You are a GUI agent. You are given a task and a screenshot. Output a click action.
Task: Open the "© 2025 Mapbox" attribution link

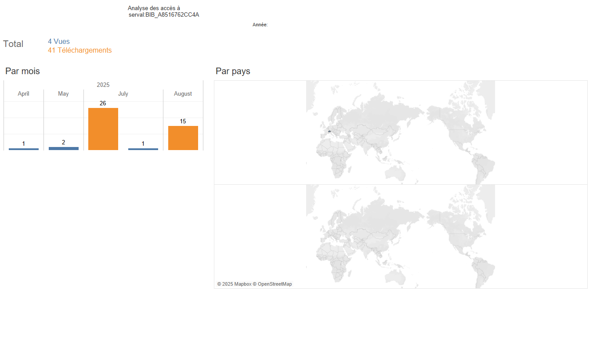tap(234, 284)
